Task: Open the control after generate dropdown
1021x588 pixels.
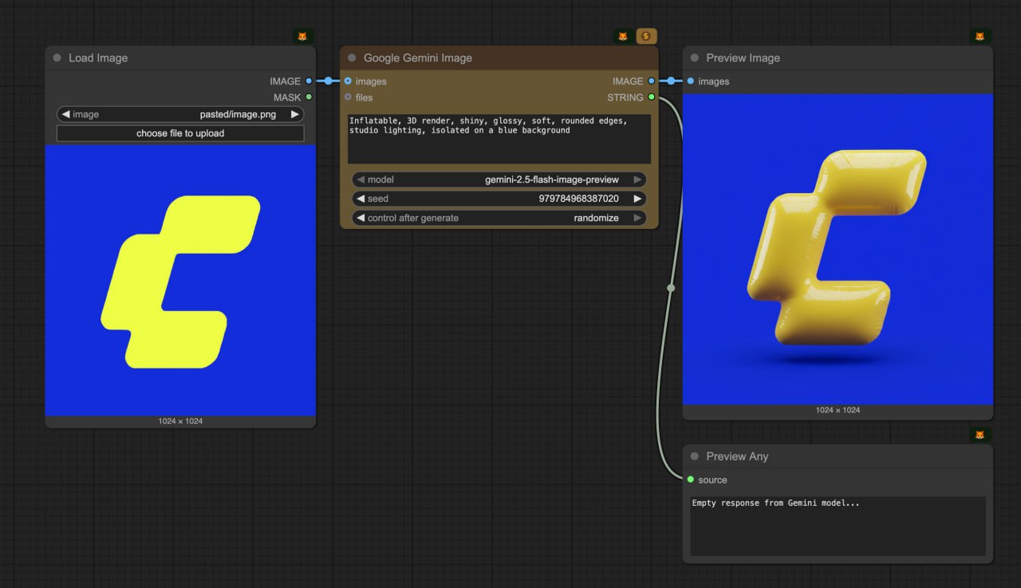Action: coord(499,218)
